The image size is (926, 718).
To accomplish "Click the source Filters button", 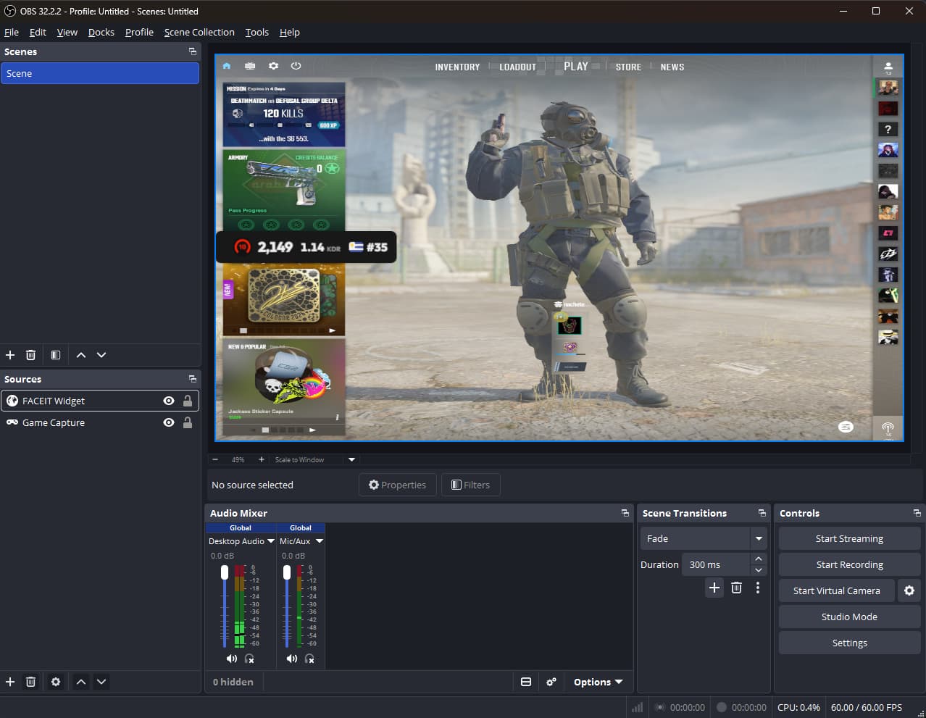I will click(470, 485).
